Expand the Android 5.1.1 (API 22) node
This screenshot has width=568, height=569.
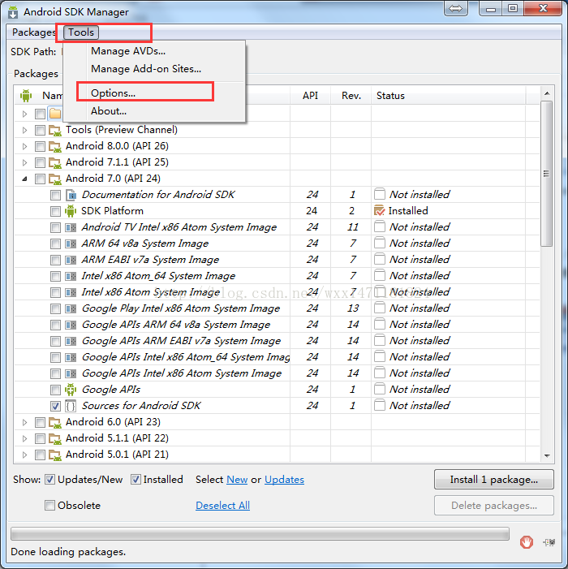click(24, 439)
